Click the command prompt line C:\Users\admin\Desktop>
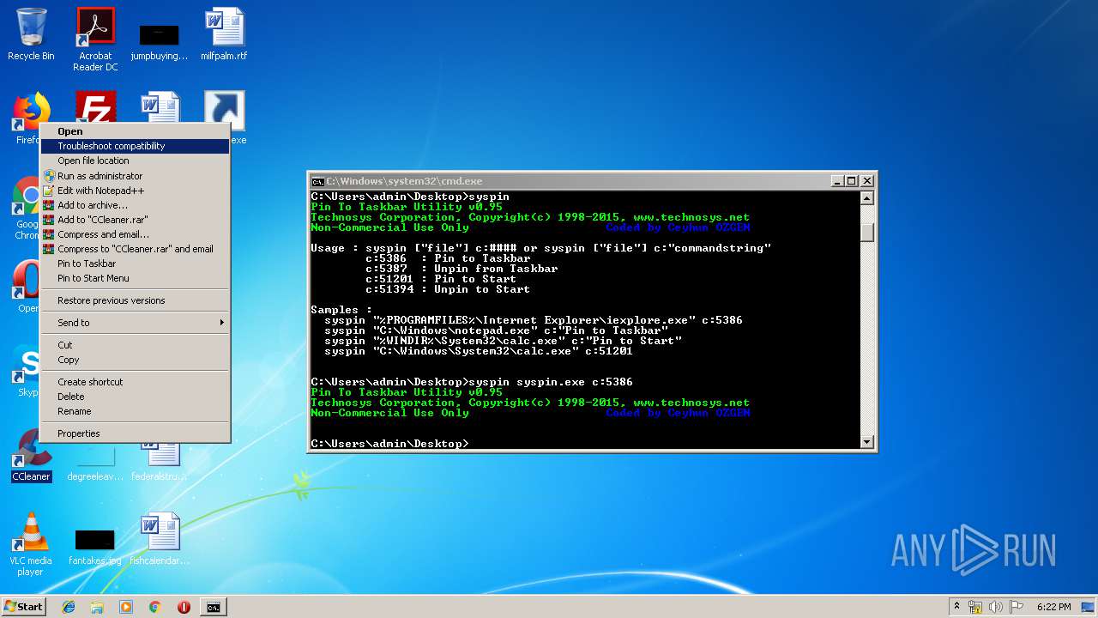This screenshot has width=1098, height=618. click(x=390, y=444)
